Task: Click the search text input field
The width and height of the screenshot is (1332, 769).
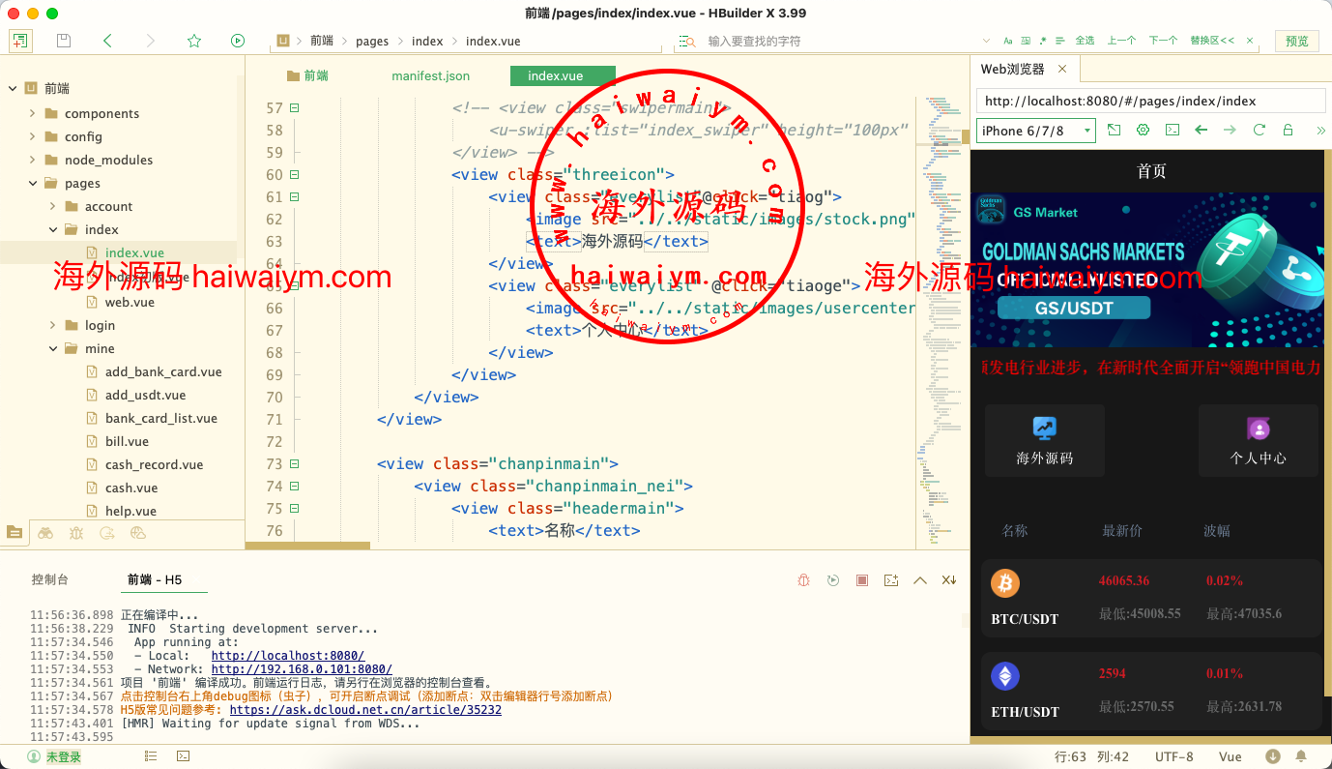Action: [x=831, y=41]
